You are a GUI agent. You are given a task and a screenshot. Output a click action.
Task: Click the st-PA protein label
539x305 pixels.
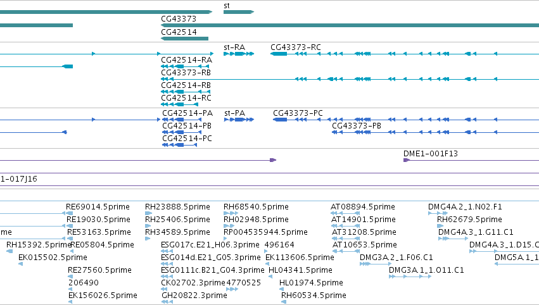[235, 113]
